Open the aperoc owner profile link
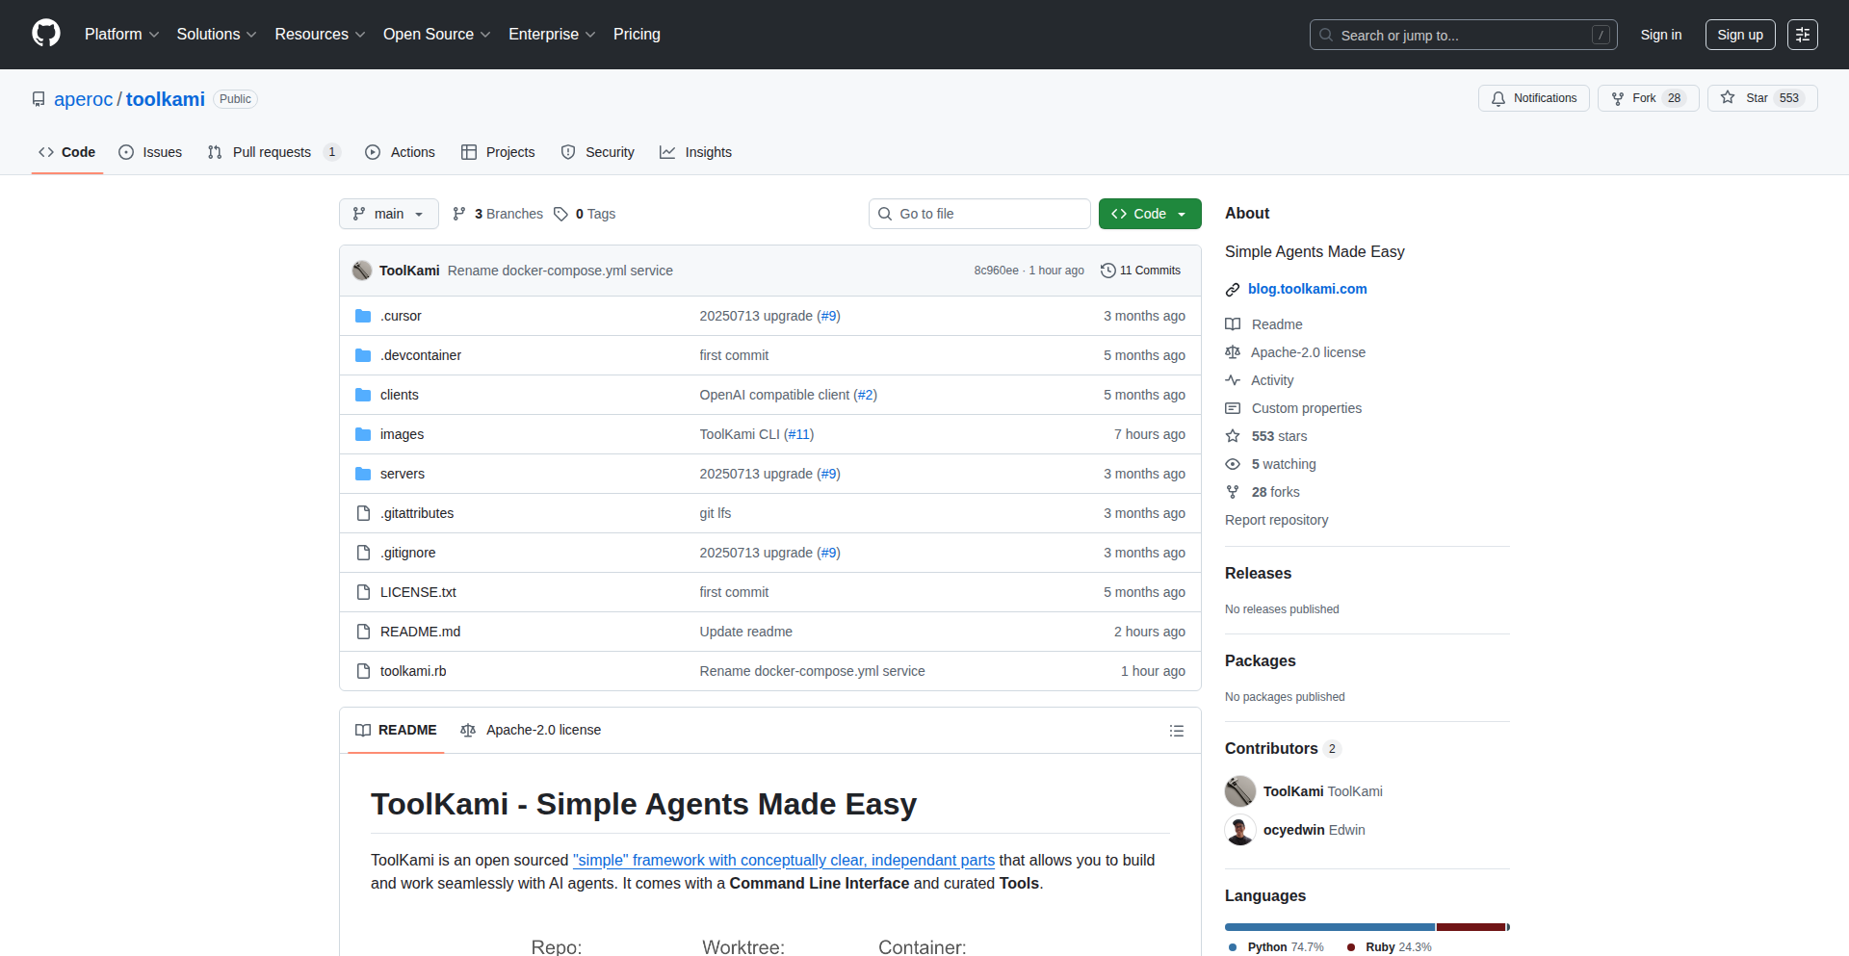1849x956 pixels. [x=84, y=99]
